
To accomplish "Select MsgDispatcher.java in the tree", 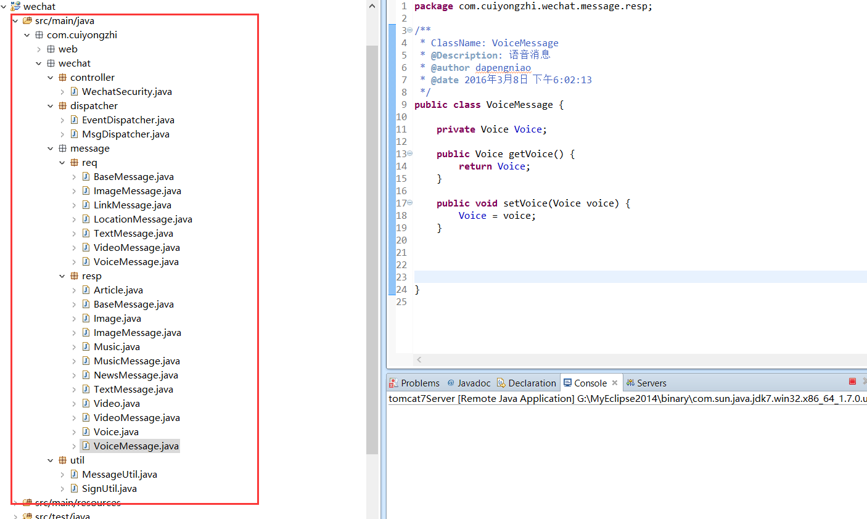I will 125,134.
